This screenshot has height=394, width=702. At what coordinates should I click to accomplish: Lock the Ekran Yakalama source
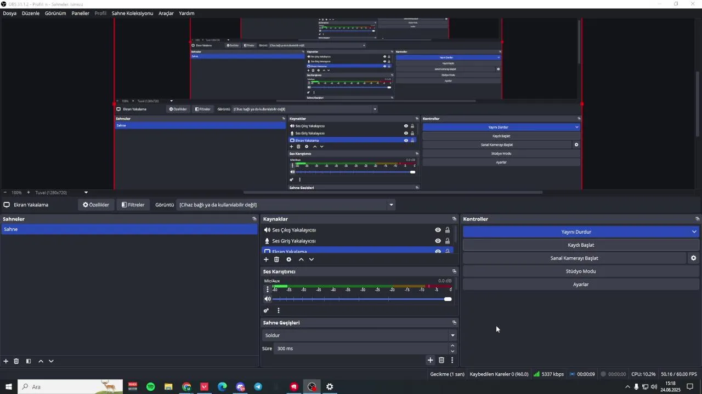click(448, 251)
